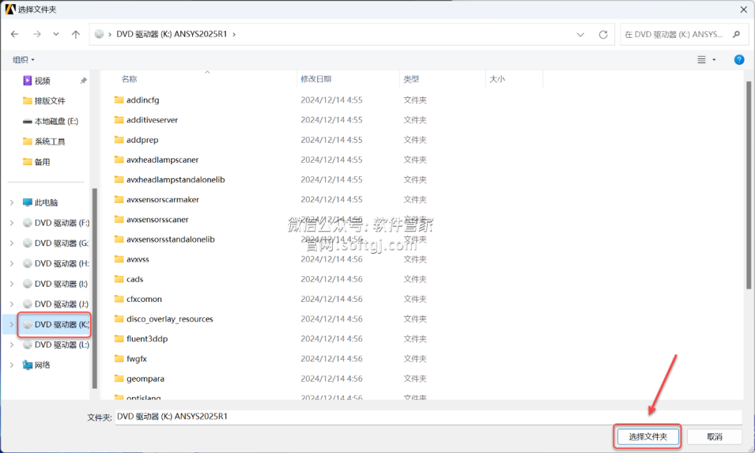Click the DVD 驱动器 (K:) ANSYS2025R1 breadcrumb
Screen dimensions: 755x453
171,34
